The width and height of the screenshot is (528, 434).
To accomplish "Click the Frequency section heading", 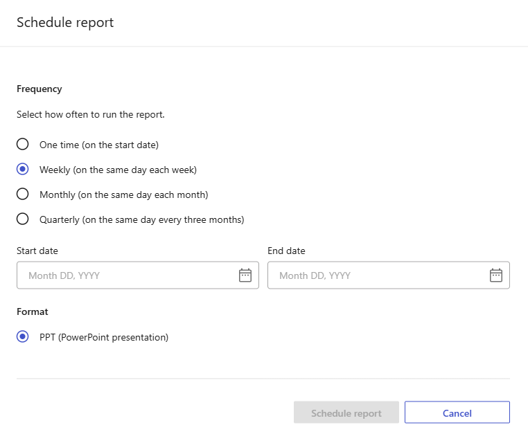I will (39, 89).
